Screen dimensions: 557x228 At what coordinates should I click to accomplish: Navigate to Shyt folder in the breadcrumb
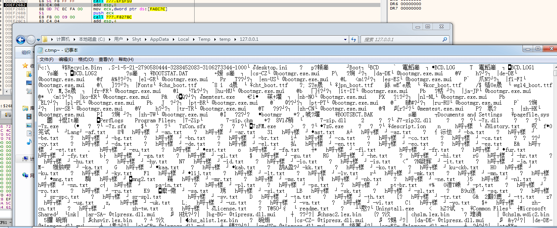tap(137, 39)
